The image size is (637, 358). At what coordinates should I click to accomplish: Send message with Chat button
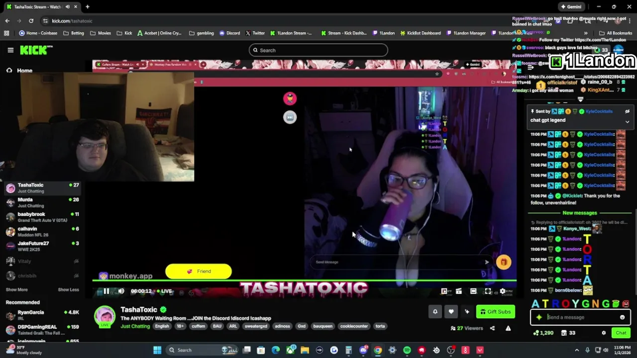pyautogui.click(x=621, y=333)
